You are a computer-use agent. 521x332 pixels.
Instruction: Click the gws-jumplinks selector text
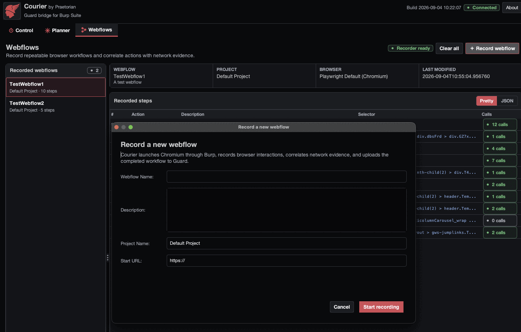(446, 233)
